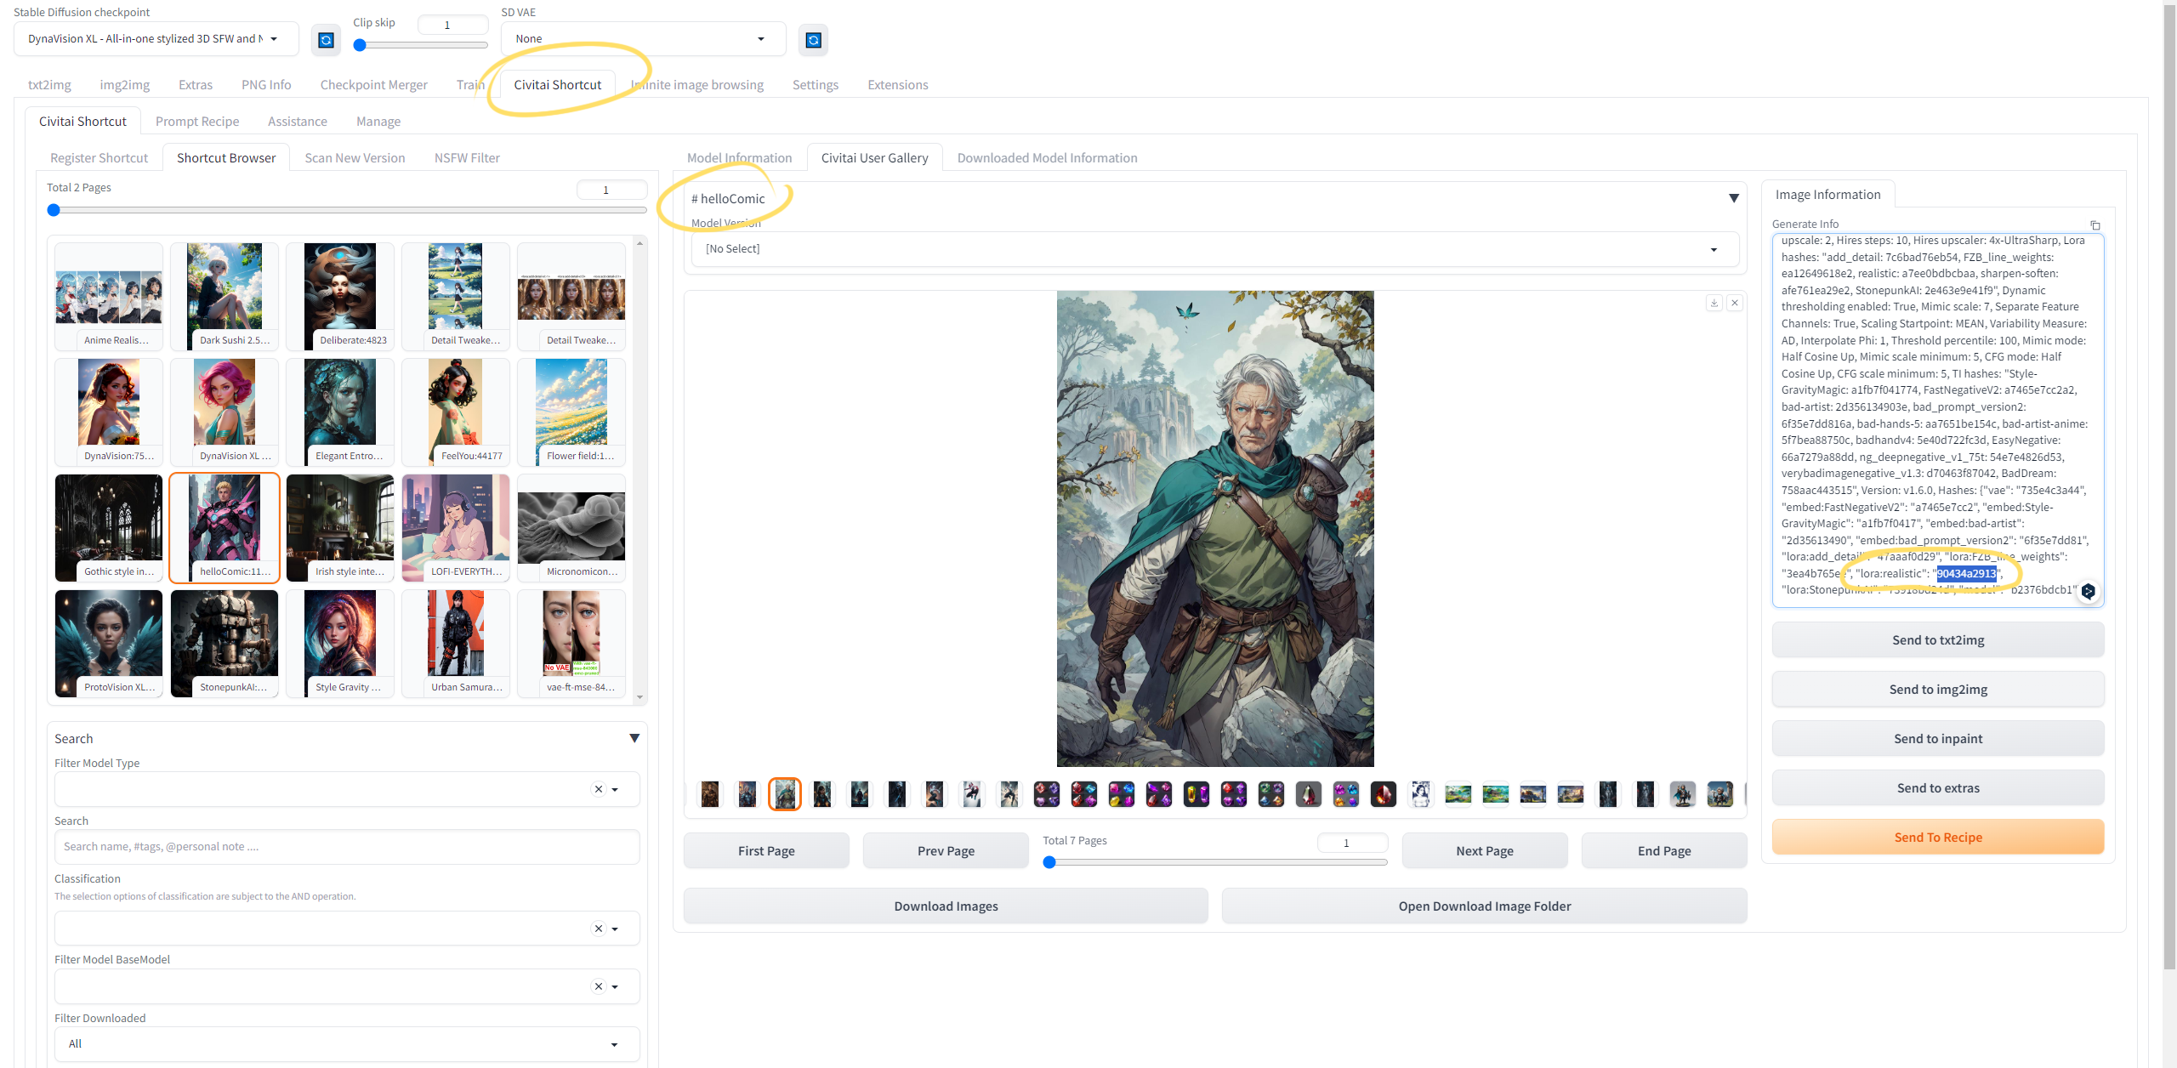Collapse the Search section
2177x1068 pixels.
click(x=634, y=738)
